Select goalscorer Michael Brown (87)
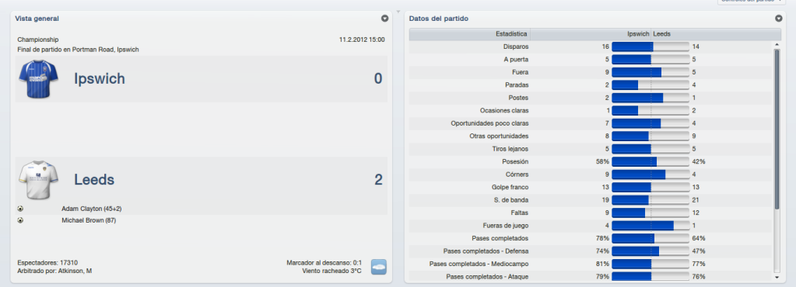Image resolution: width=796 pixels, height=287 pixels. pyautogui.click(x=89, y=220)
